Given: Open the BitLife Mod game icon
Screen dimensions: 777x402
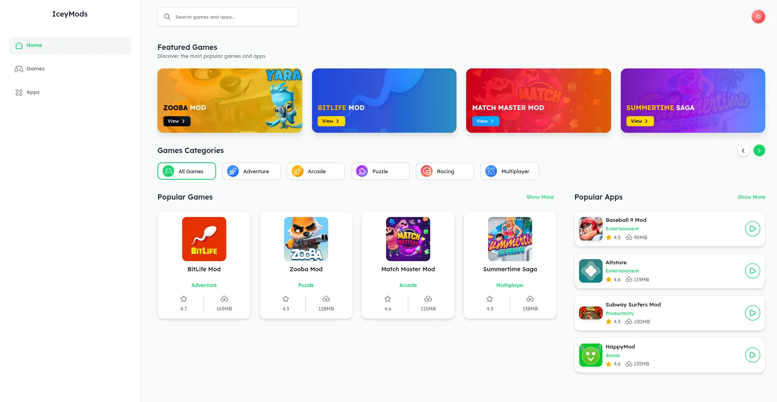Looking at the screenshot, I should 204,239.
